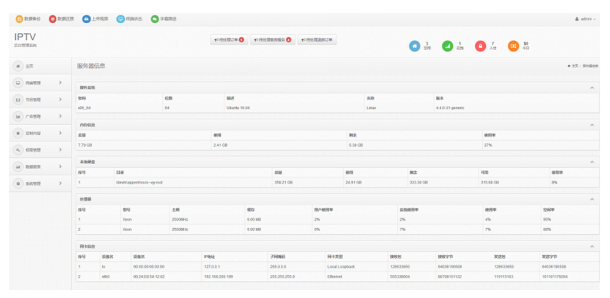Click the red lock 入住 status icon

480,46
